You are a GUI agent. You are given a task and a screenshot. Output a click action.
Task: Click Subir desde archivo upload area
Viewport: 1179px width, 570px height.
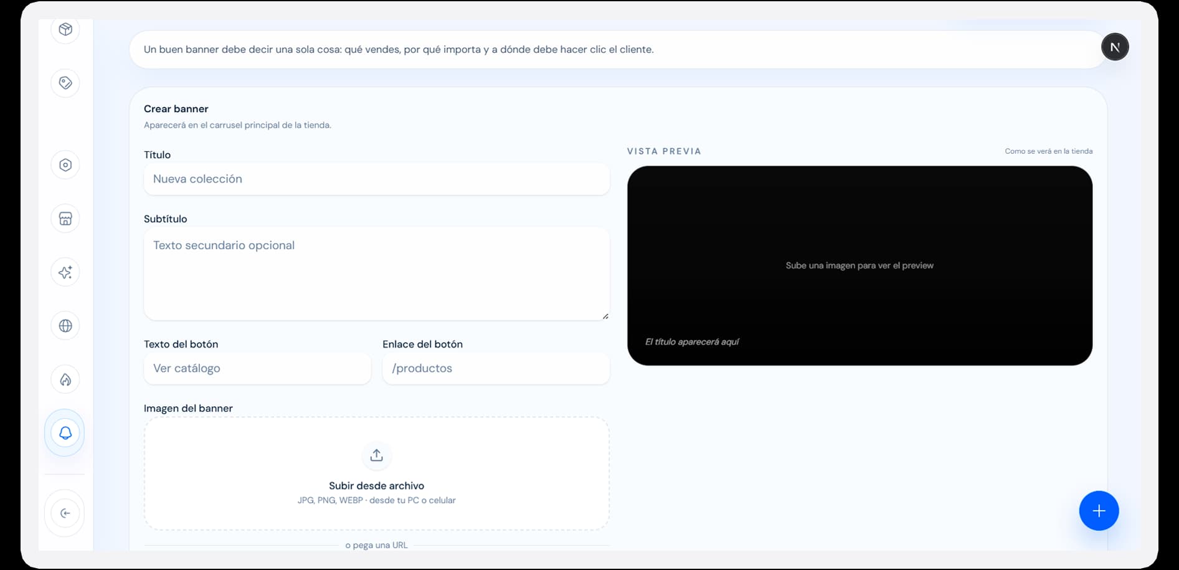point(377,473)
